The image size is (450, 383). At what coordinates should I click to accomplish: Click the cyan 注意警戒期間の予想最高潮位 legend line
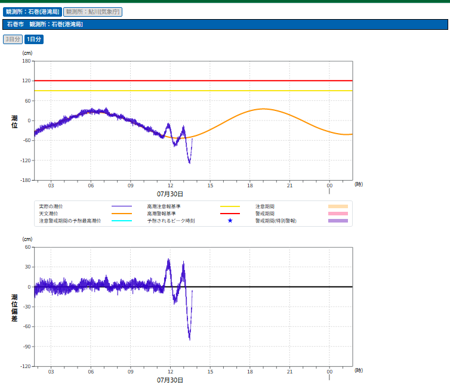tap(122, 221)
